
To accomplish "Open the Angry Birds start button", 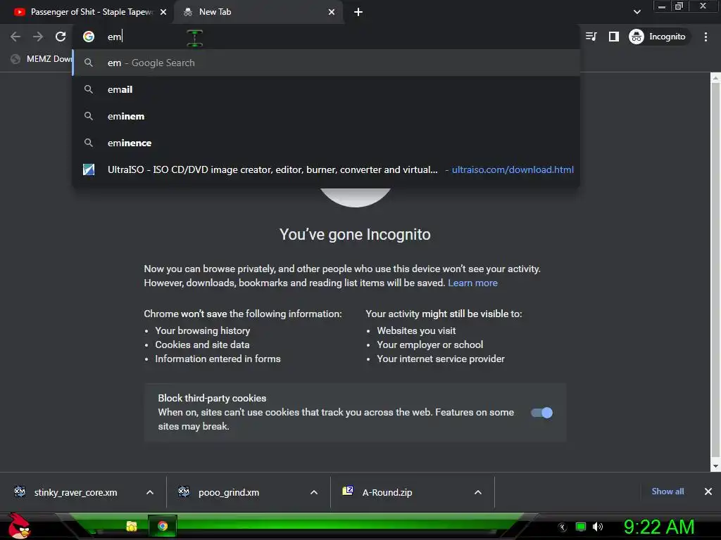I will pyautogui.click(x=18, y=526).
